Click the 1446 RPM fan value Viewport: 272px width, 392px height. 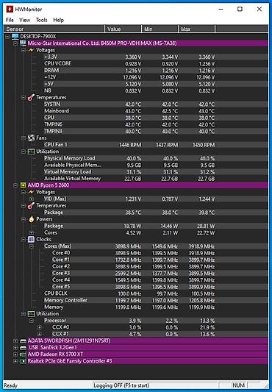pos(130,145)
